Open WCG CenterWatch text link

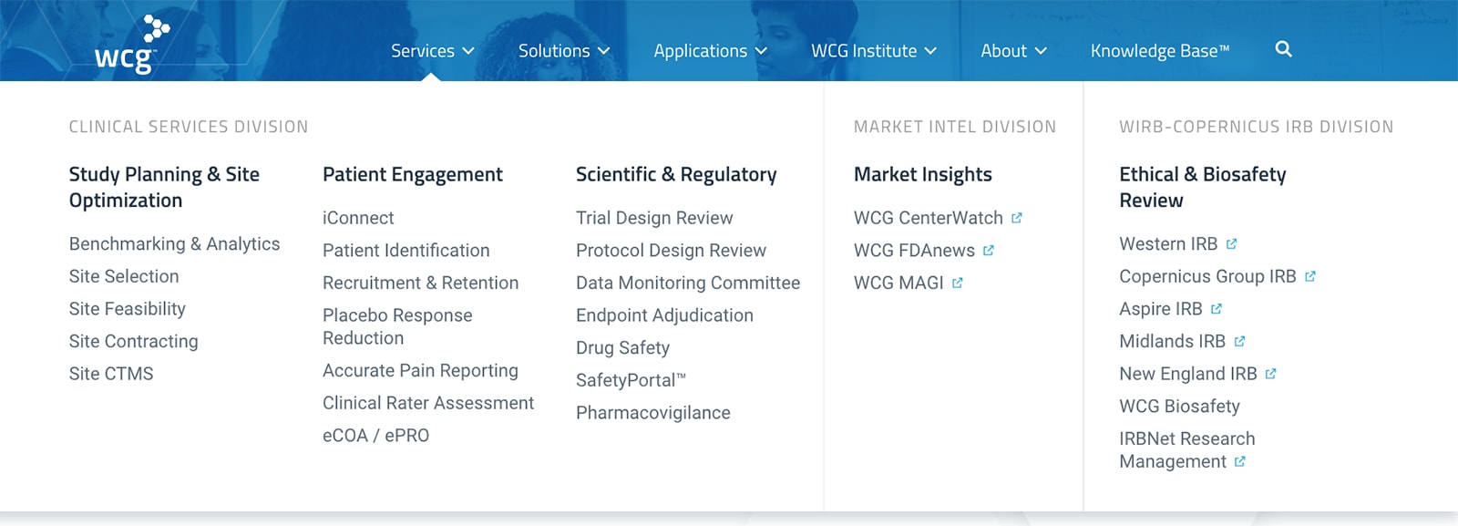coord(929,218)
